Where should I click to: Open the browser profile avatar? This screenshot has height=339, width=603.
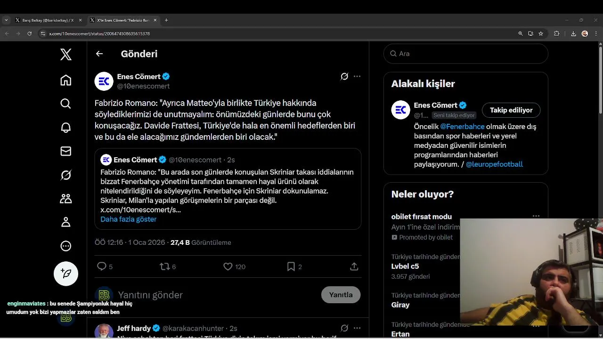(585, 33)
